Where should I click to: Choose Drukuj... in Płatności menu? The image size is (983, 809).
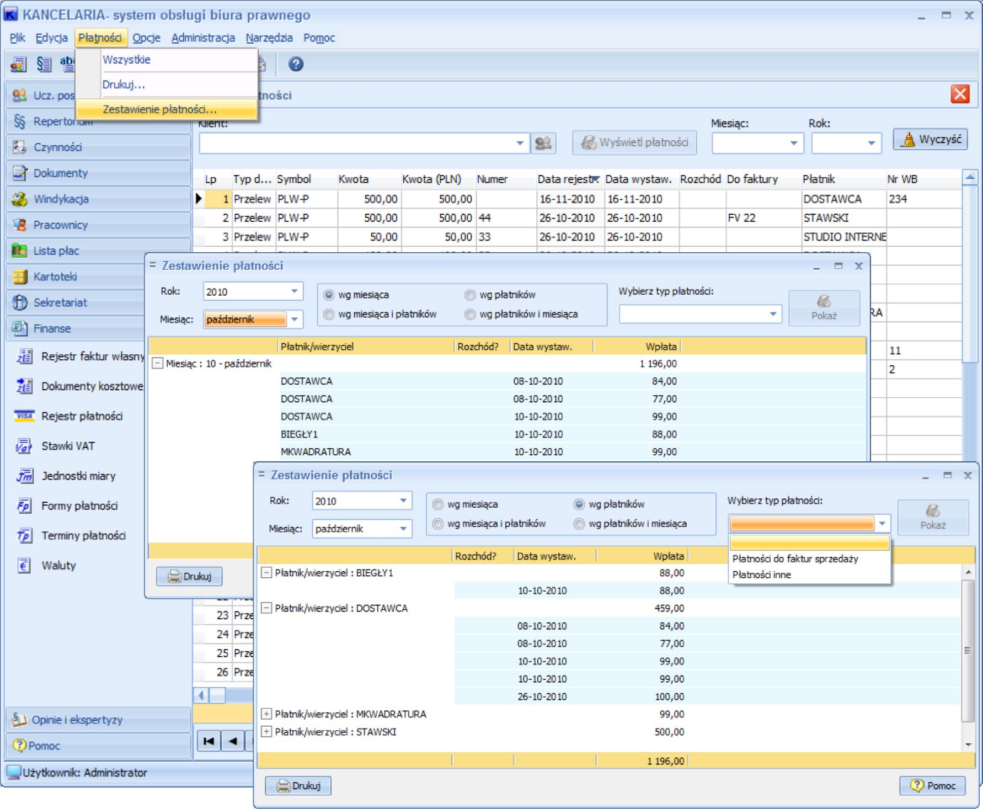pyautogui.click(x=166, y=84)
